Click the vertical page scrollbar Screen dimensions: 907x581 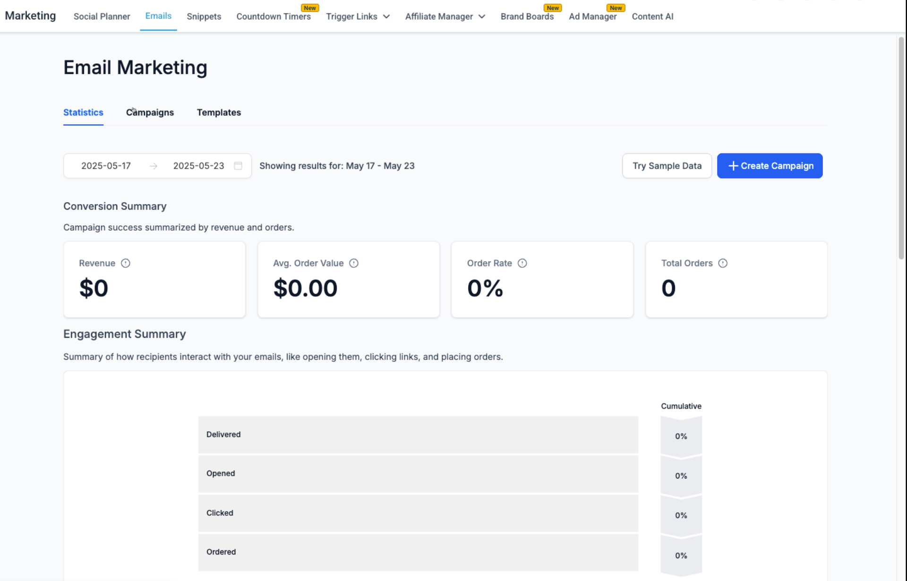click(x=901, y=147)
